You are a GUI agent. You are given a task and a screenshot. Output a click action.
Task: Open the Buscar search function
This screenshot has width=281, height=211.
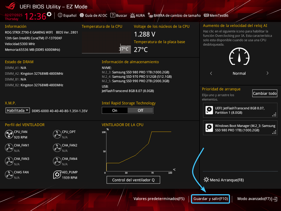click(119, 15)
